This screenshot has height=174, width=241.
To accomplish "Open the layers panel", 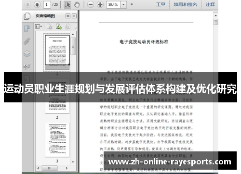I will click(x=27, y=54).
